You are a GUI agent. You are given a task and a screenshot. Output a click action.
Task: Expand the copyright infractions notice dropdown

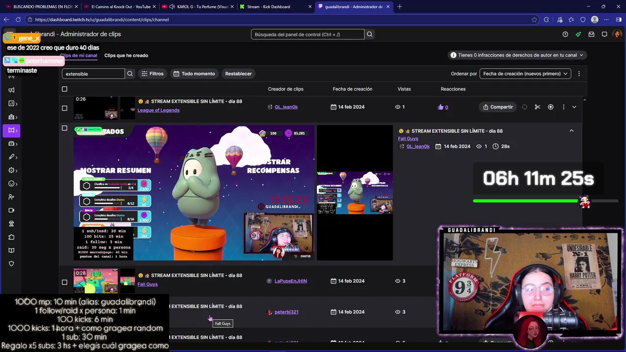pos(516,55)
